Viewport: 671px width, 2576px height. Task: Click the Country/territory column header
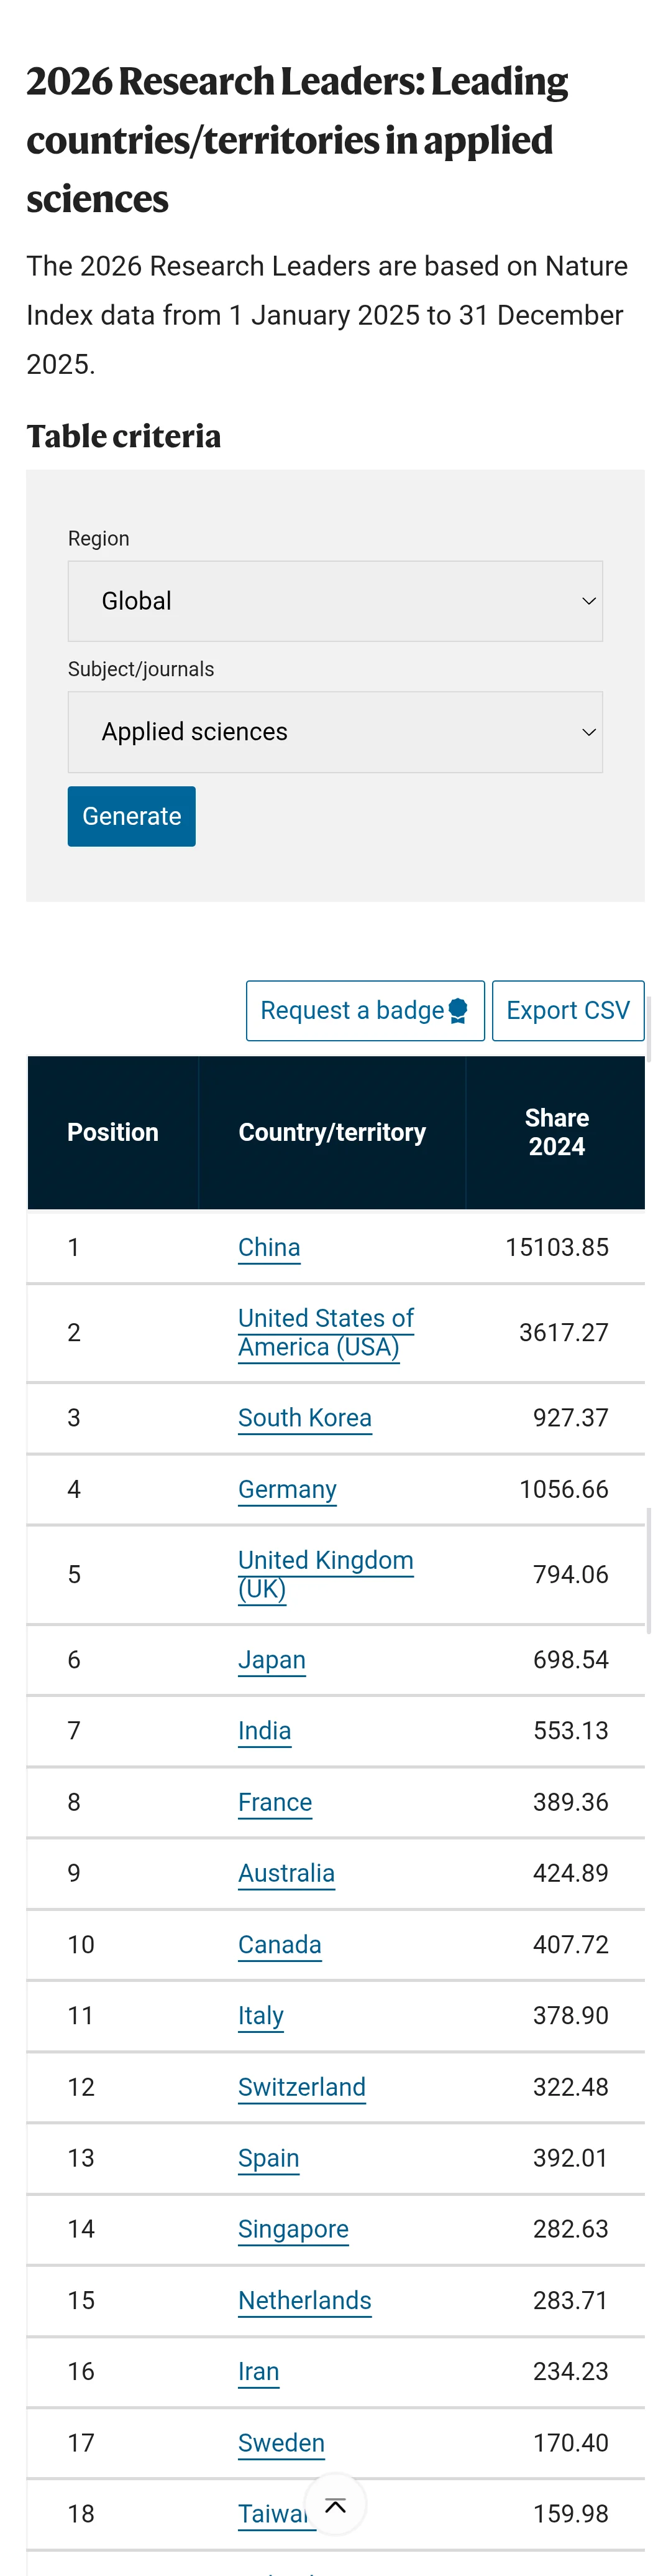tap(332, 1132)
